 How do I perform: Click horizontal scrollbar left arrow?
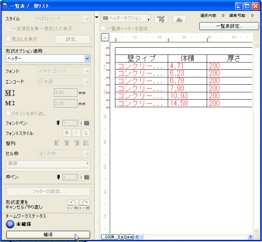(137, 237)
